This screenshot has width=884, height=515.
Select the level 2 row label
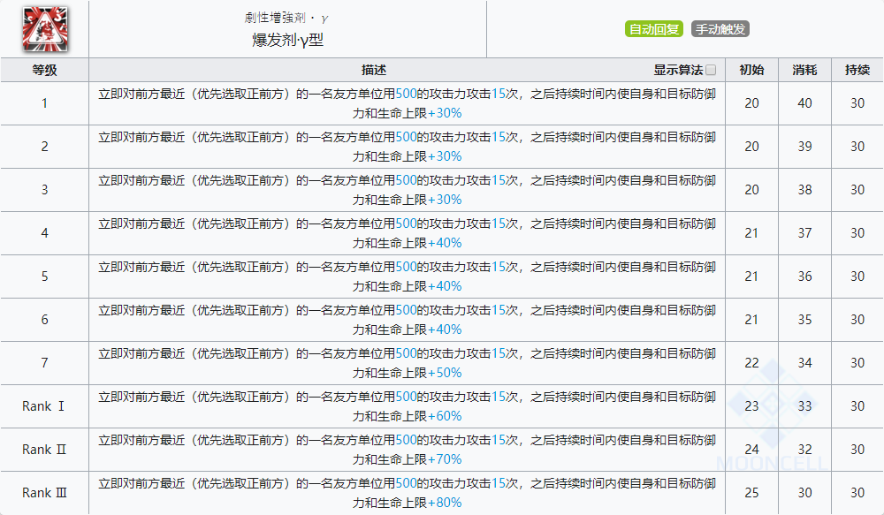click(x=44, y=147)
